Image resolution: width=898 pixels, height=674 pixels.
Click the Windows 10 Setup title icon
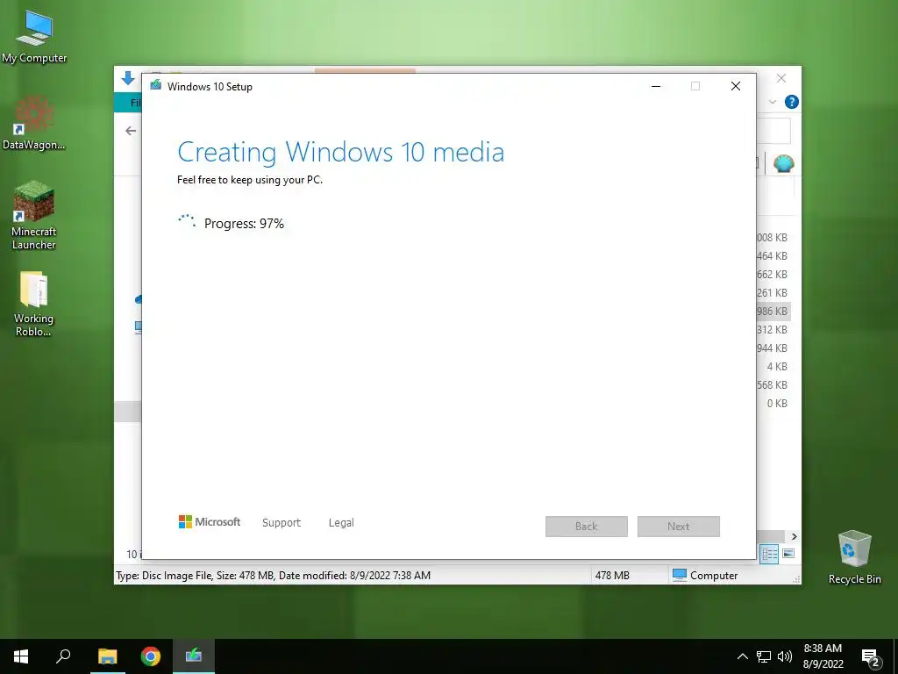click(x=156, y=86)
